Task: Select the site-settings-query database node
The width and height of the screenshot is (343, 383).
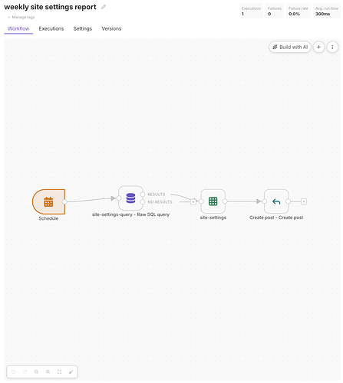Action: (130, 198)
